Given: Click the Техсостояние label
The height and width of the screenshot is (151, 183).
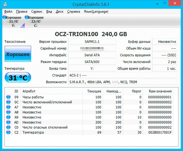Looking at the screenshot, I should click(15, 42).
